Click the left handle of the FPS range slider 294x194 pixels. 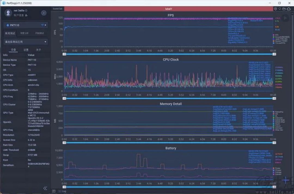pos(64,54)
